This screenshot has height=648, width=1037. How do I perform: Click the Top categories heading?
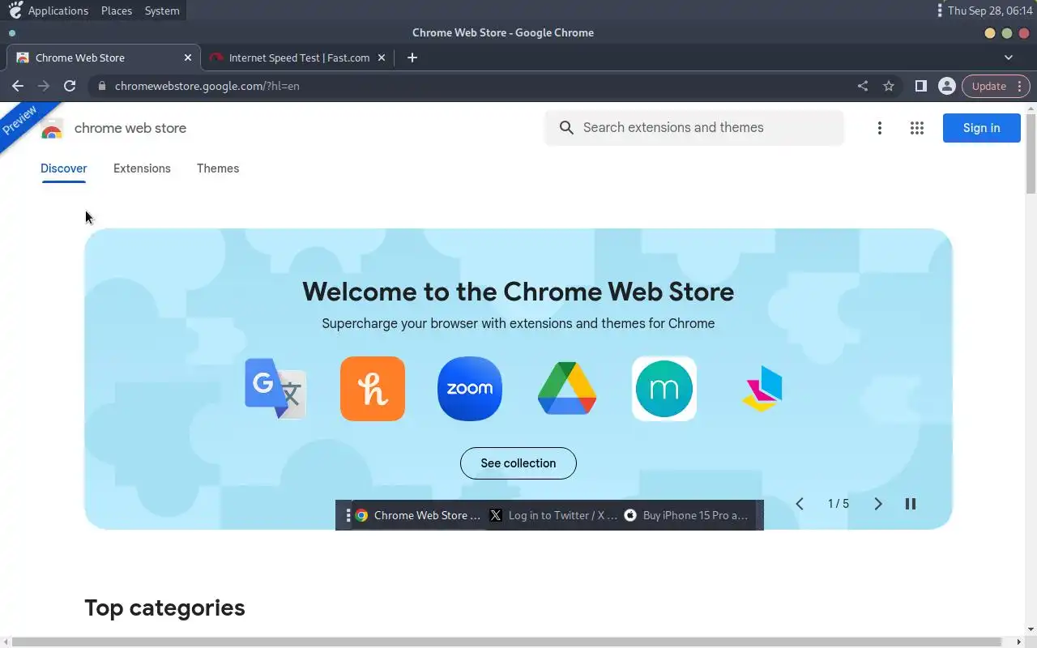pos(164,607)
